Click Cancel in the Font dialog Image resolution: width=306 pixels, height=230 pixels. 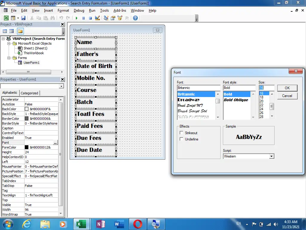point(287,96)
